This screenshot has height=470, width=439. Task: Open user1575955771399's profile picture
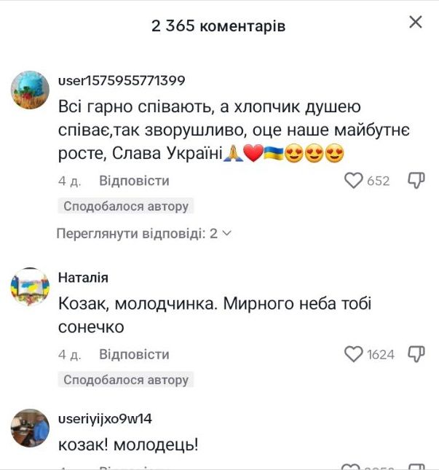31,89
